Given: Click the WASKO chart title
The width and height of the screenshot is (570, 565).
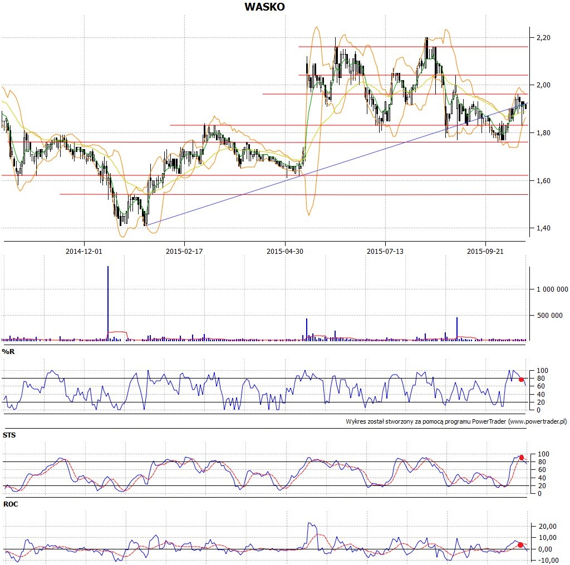Looking at the screenshot, I should (264, 7).
